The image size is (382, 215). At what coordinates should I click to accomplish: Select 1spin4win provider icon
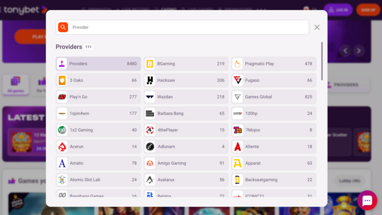pyautogui.click(x=62, y=113)
